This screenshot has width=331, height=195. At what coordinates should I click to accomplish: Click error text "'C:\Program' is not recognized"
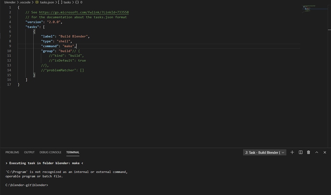point(34,172)
